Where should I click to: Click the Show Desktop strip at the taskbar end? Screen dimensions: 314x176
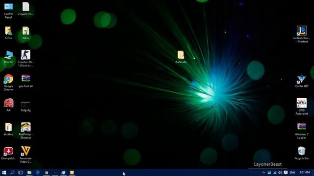[x=313, y=173]
